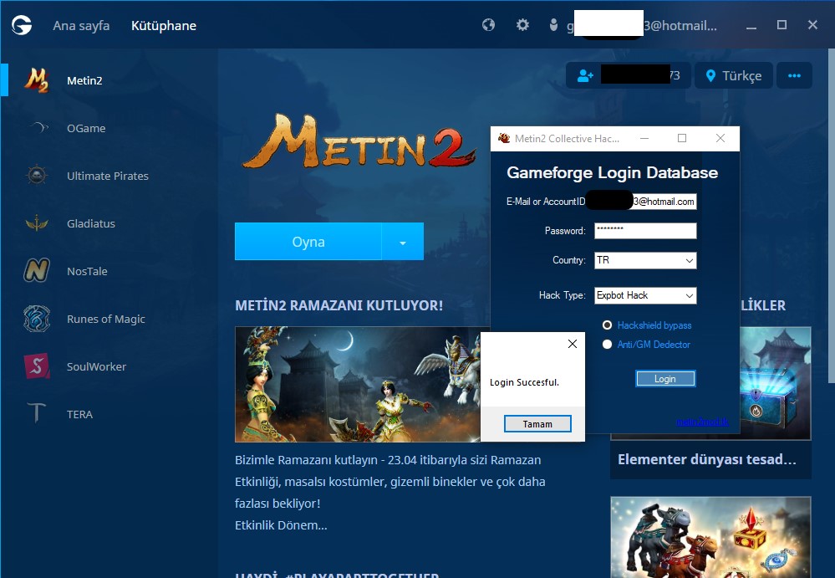Select Gladiatus game icon
This screenshot has width=835, height=578.
tap(37, 223)
